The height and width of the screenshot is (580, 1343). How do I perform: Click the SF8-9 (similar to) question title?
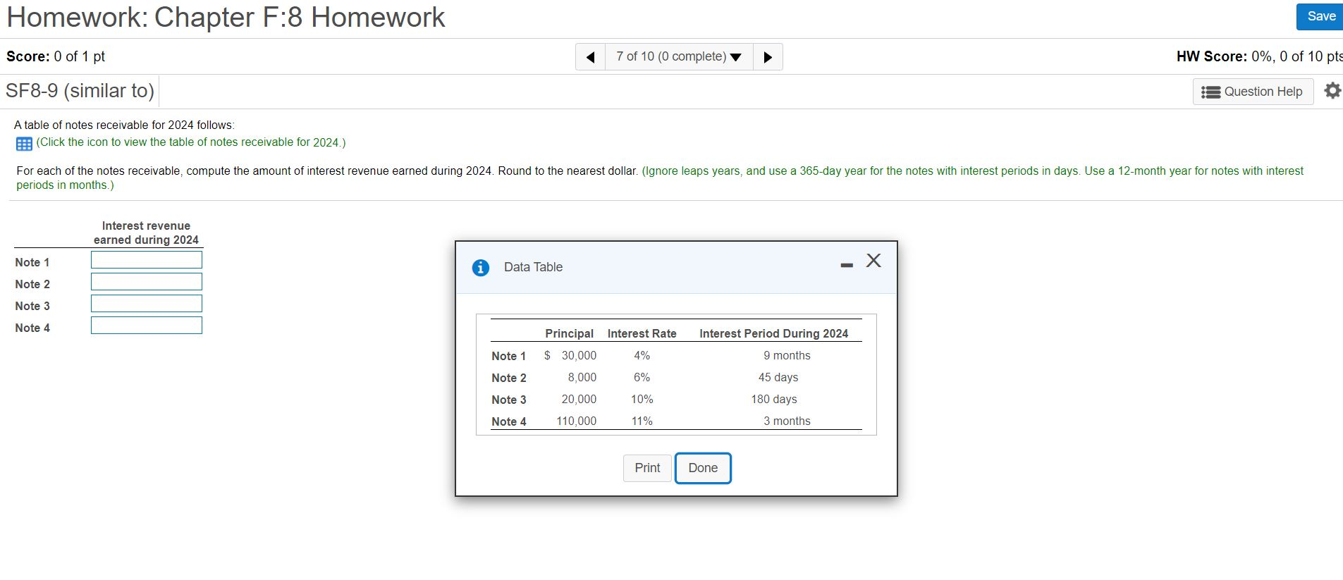(80, 91)
